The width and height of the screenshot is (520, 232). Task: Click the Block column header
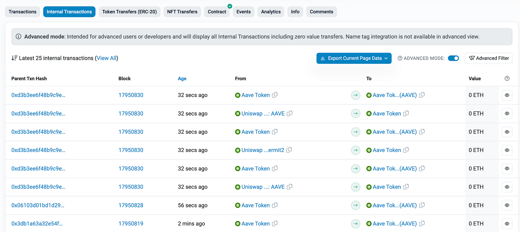coord(124,78)
